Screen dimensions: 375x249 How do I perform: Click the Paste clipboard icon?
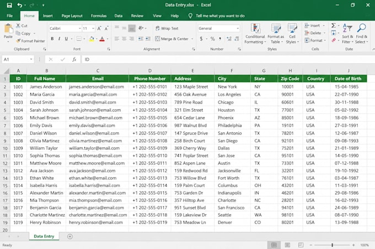click(8, 29)
